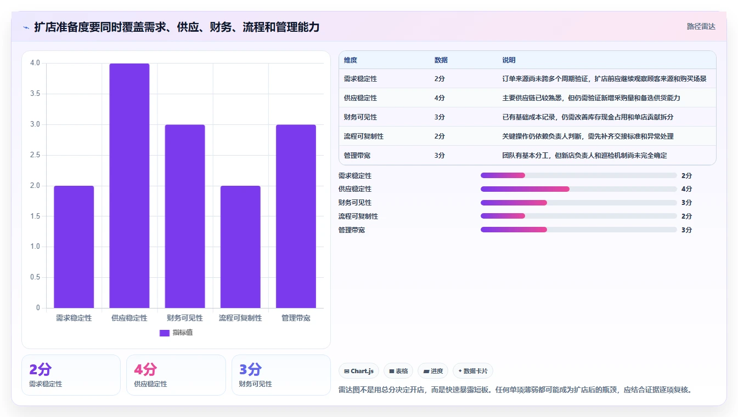738x417 pixels.
Task: Select the 需求稳定性 bar in chart
Action: coord(74,247)
